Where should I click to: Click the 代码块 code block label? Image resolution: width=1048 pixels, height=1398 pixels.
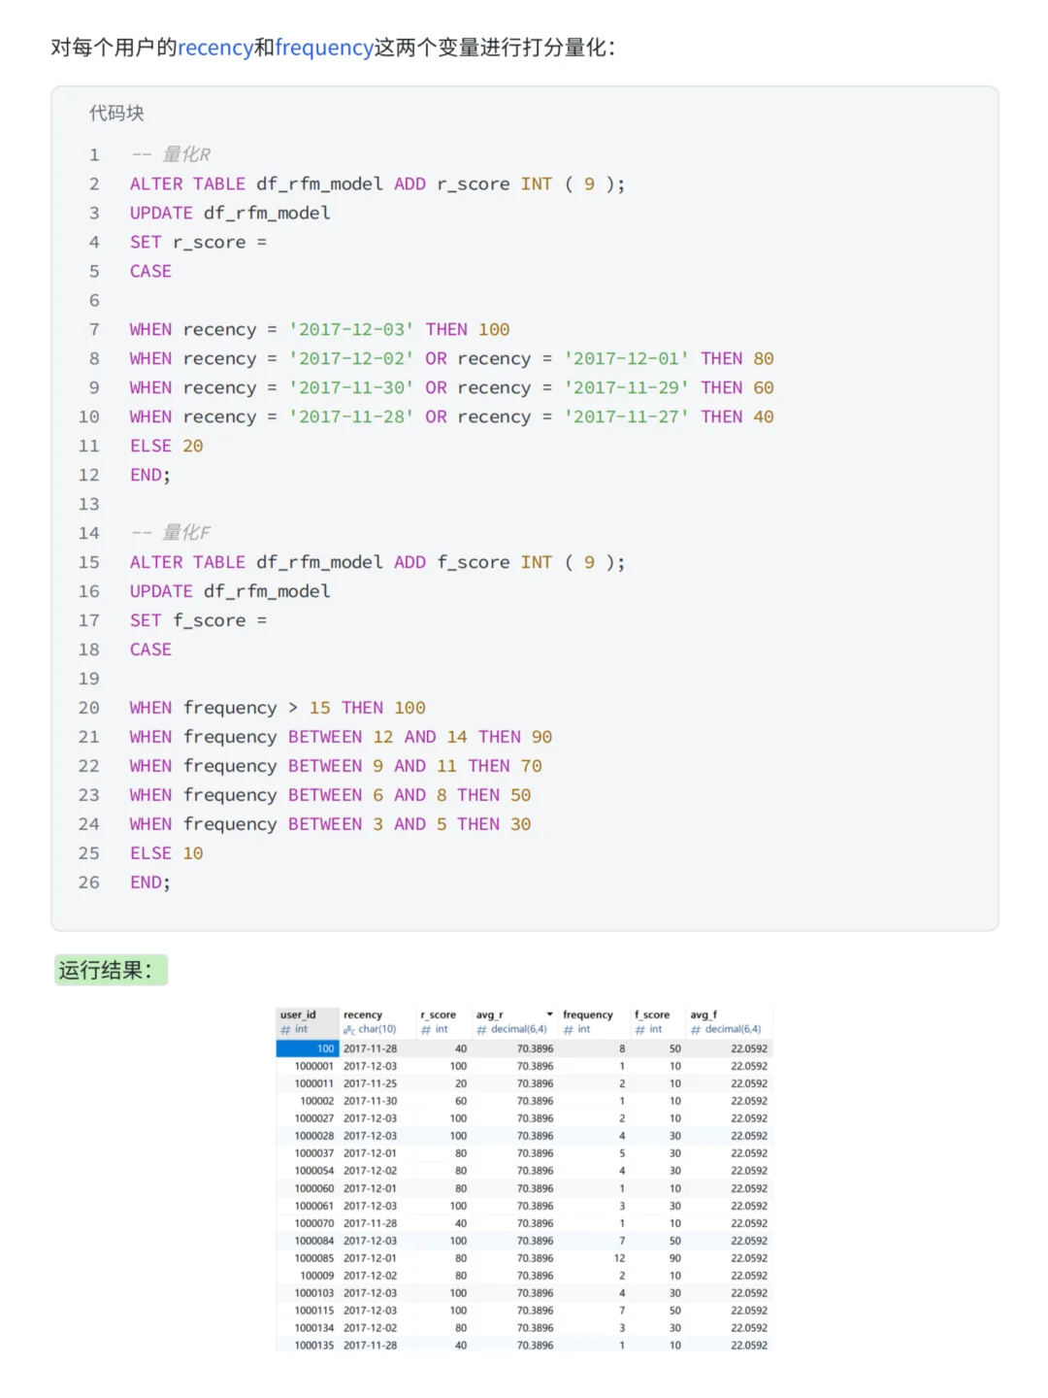116,113
